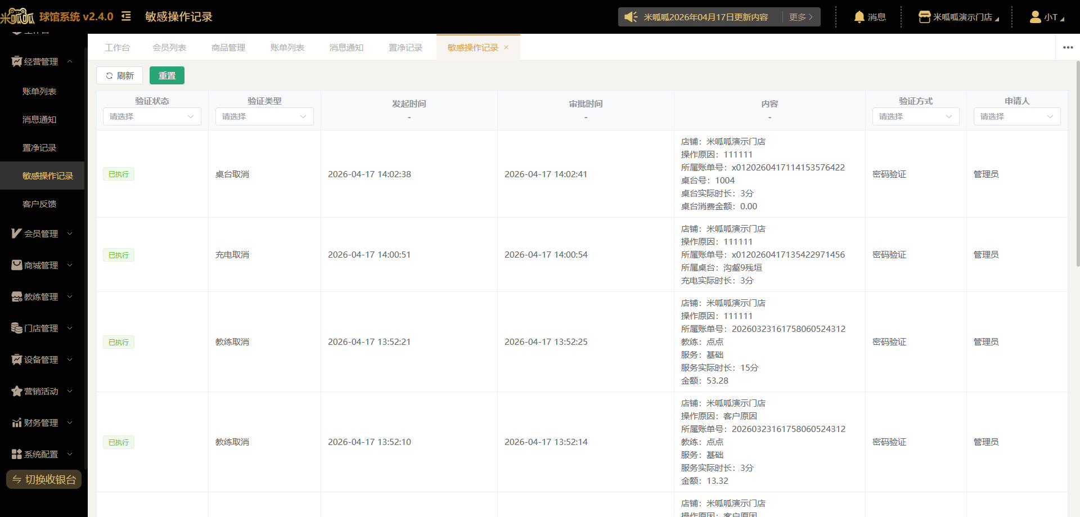The width and height of the screenshot is (1080, 517).
Task: Open the 验证方式 filter dropdown
Action: click(916, 116)
